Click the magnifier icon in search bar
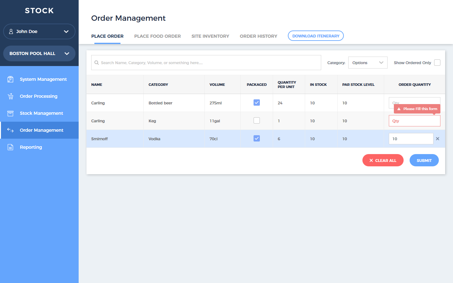The width and height of the screenshot is (453, 283). pos(97,63)
